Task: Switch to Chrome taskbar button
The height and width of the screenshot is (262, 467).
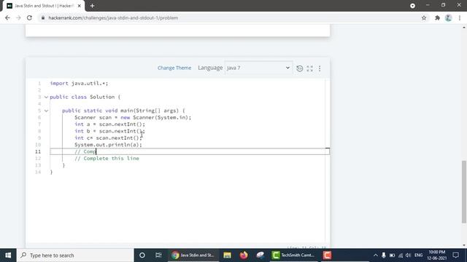Action: pyautogui.click(x=193, y=255)
